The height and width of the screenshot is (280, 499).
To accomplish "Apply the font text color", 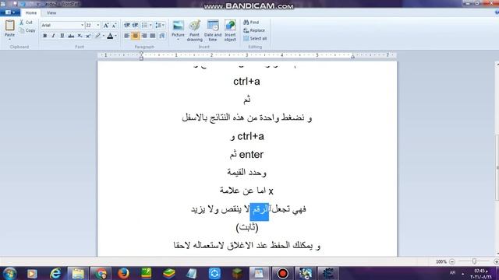I will point(110,36).
